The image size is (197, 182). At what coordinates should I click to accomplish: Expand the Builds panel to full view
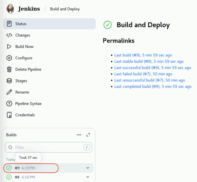click(88, 135)
